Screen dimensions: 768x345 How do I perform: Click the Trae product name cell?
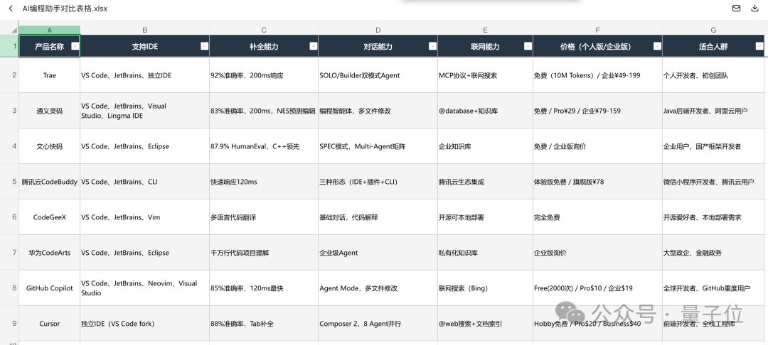point(50,75)
